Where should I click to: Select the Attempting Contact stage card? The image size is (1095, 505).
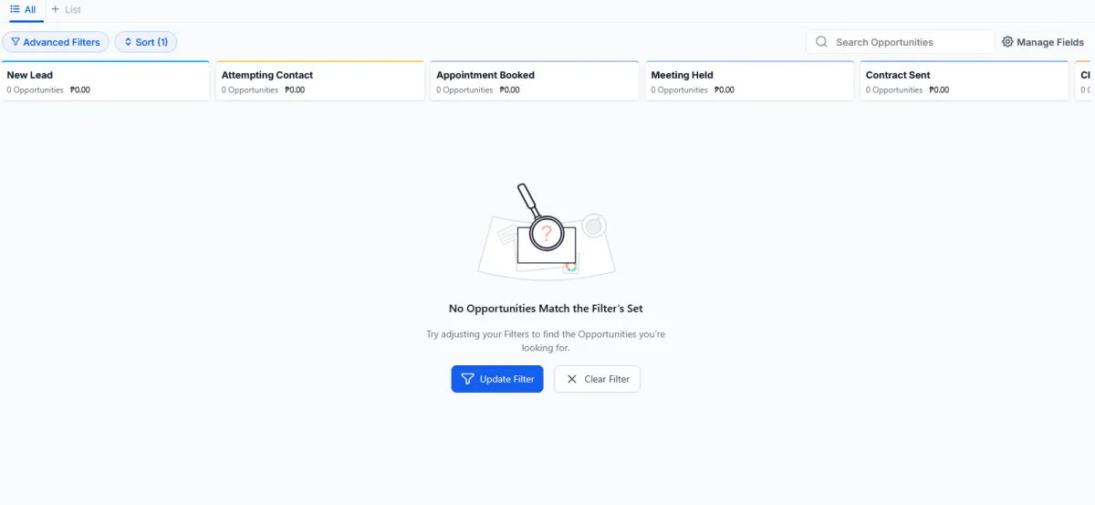pos(319,81)
